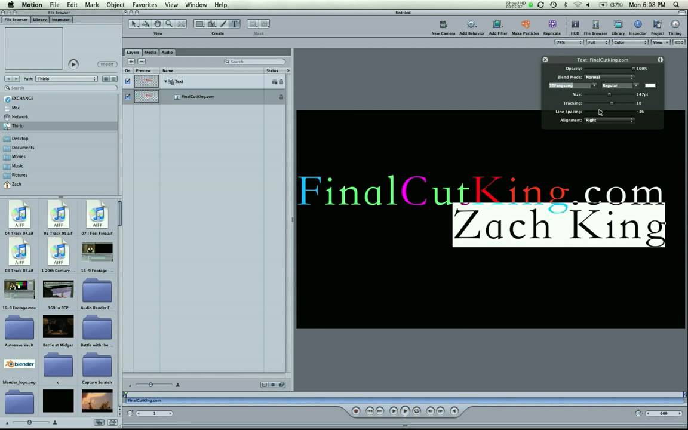The height and width of the screenshot is (430, 688).
Task: Switch File Browser to list view
Action: click(x=113, y=79)
